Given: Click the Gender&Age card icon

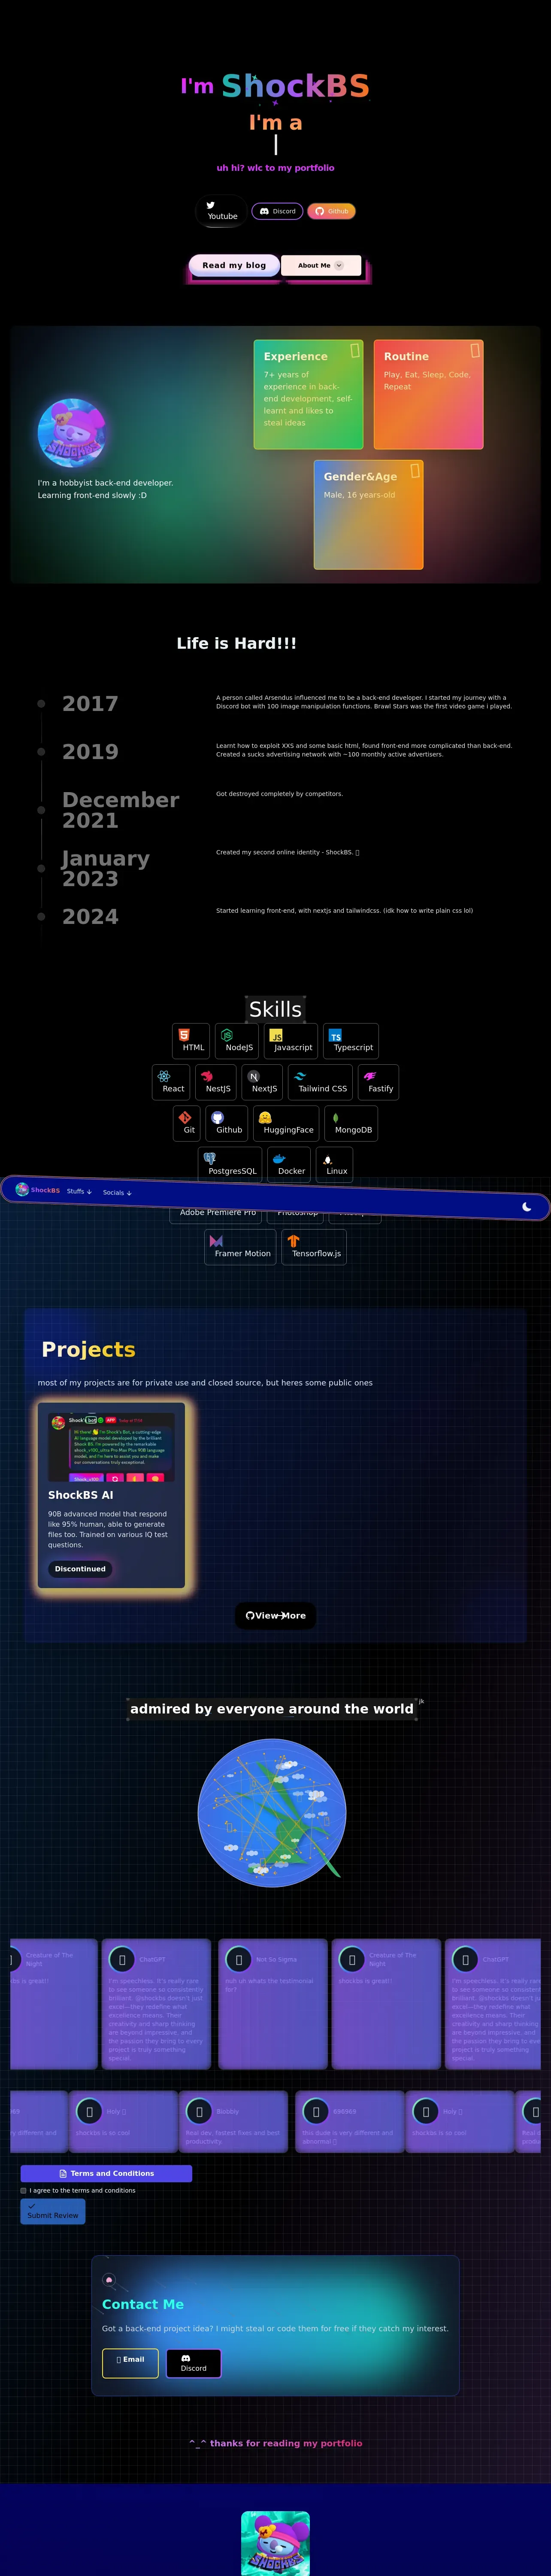Looking at the screenshot, I should coord(415,471).
